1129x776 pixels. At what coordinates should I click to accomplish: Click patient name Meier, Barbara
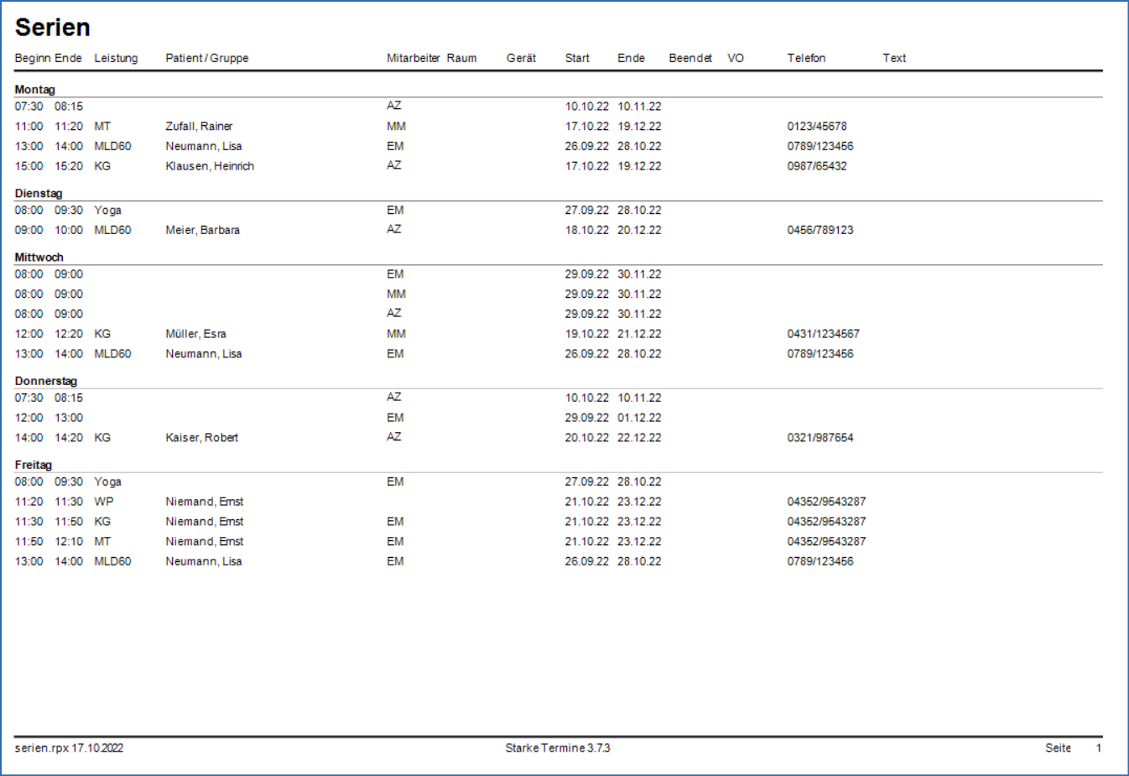click(x=202, y=230)
